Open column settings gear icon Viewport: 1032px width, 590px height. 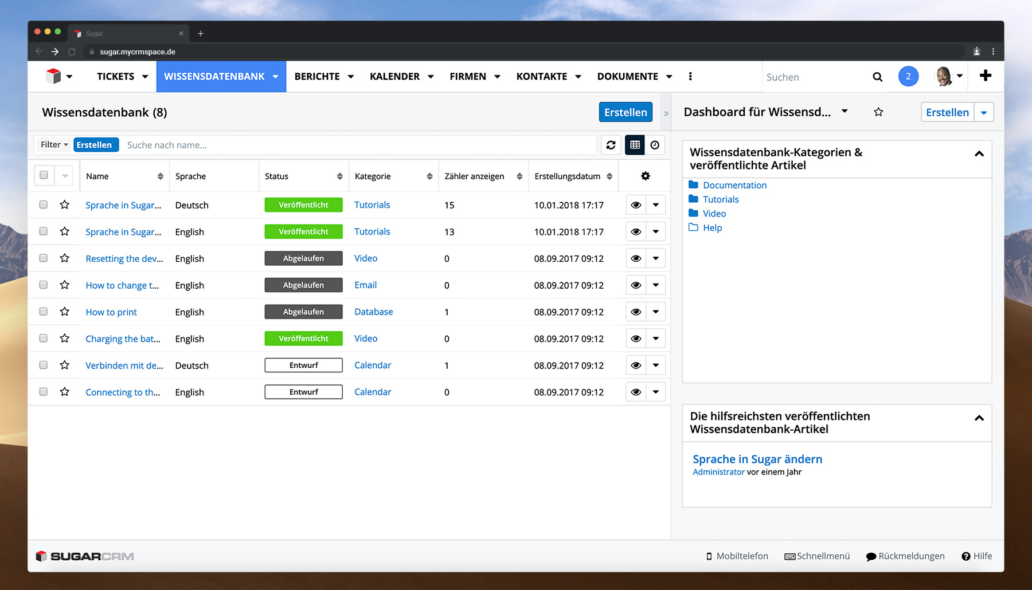pos(645,176)
